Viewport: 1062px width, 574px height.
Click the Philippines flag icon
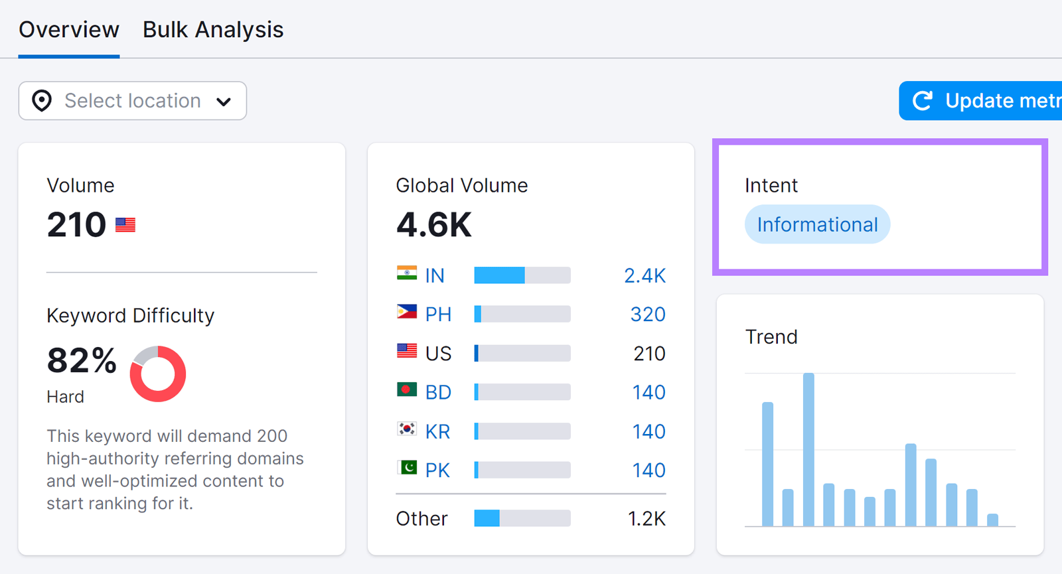pyautogui.click(x=407, y=311)
